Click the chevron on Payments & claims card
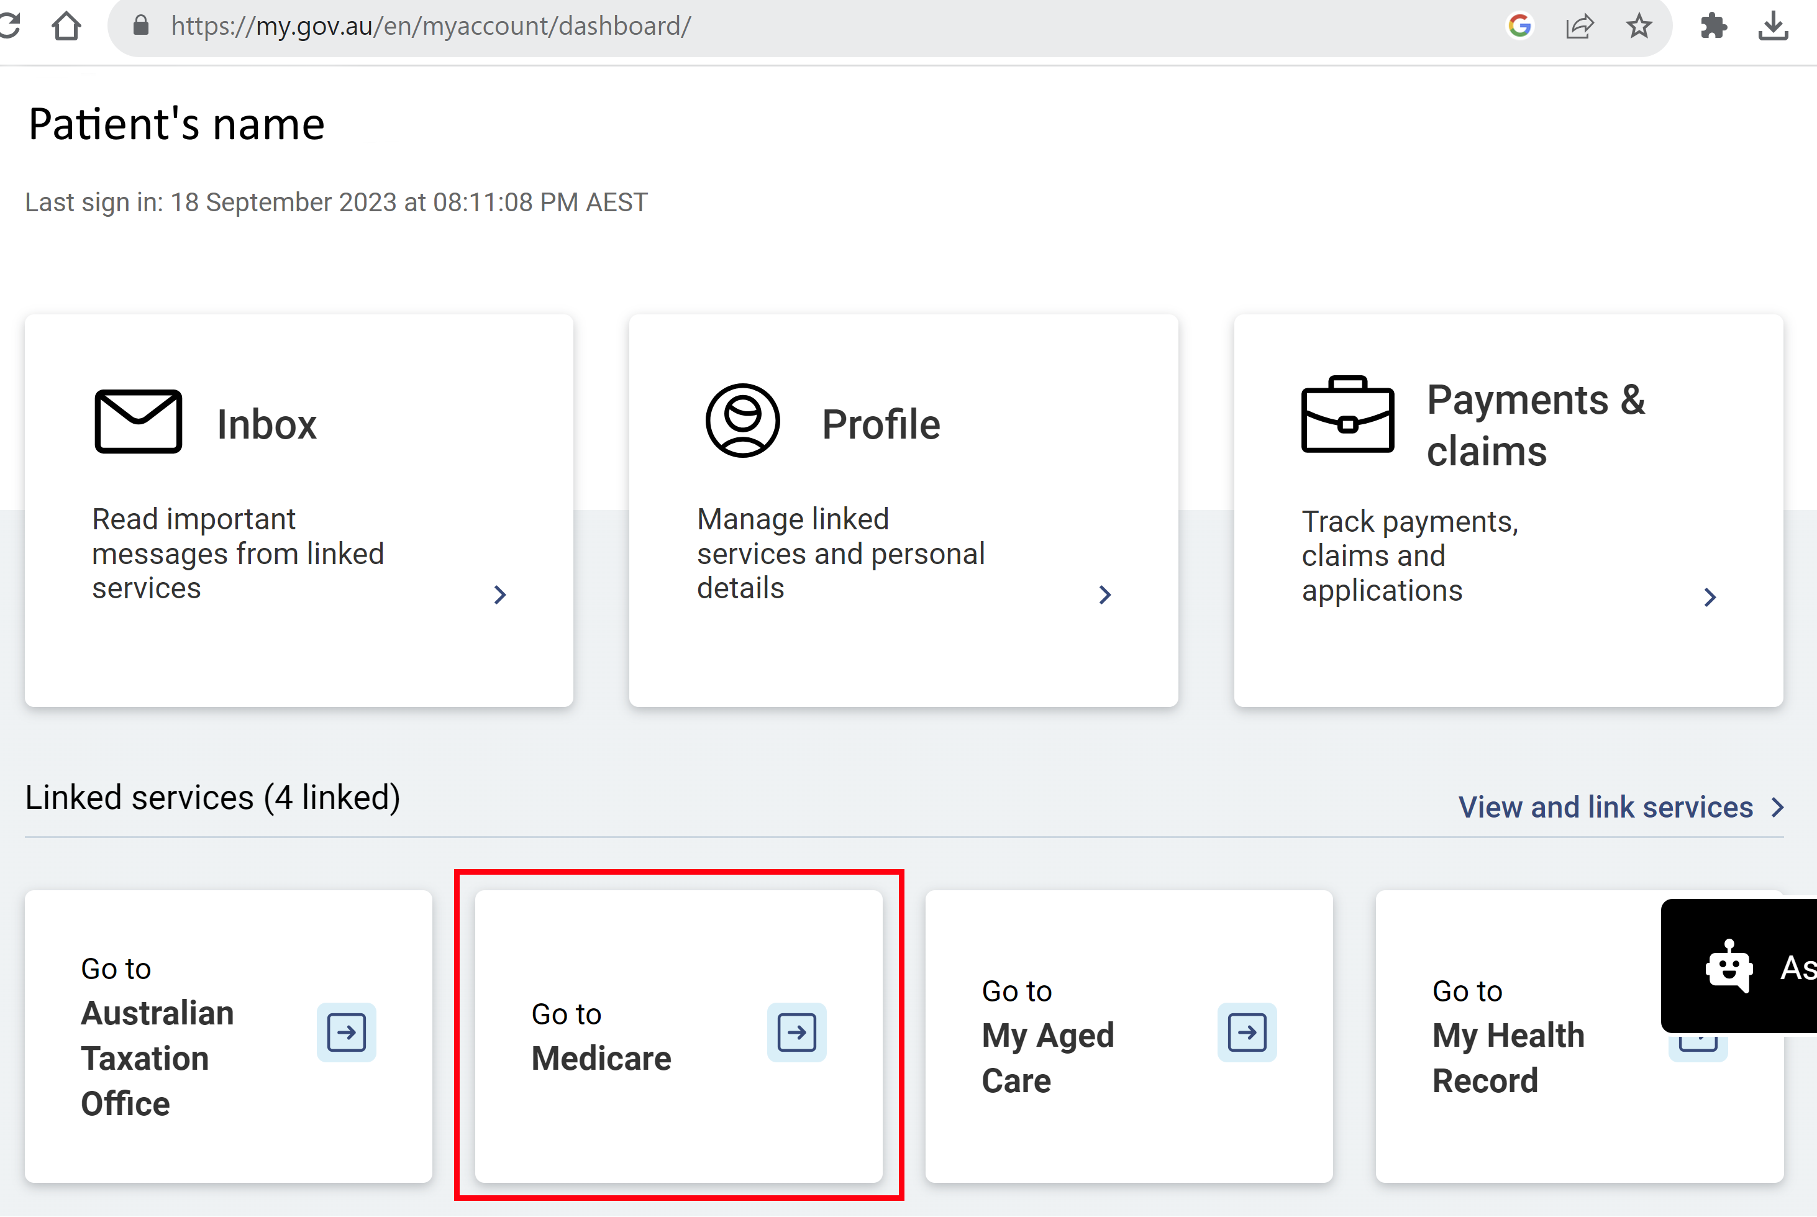Viewport: 1817px width, 1217px height. pyautogui.click(x=1710, y=597)
